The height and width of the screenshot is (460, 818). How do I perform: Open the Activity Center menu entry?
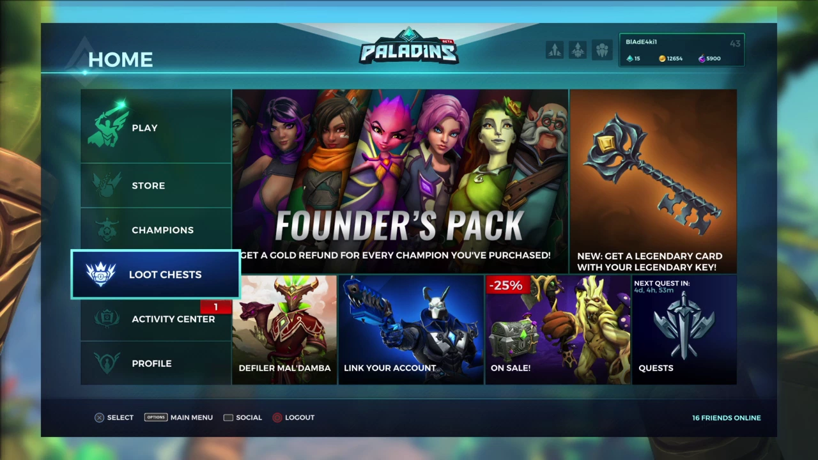(x=156, y=319)
